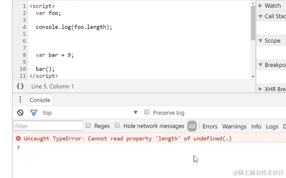Collapse the Scope section

tap(260, 41)
